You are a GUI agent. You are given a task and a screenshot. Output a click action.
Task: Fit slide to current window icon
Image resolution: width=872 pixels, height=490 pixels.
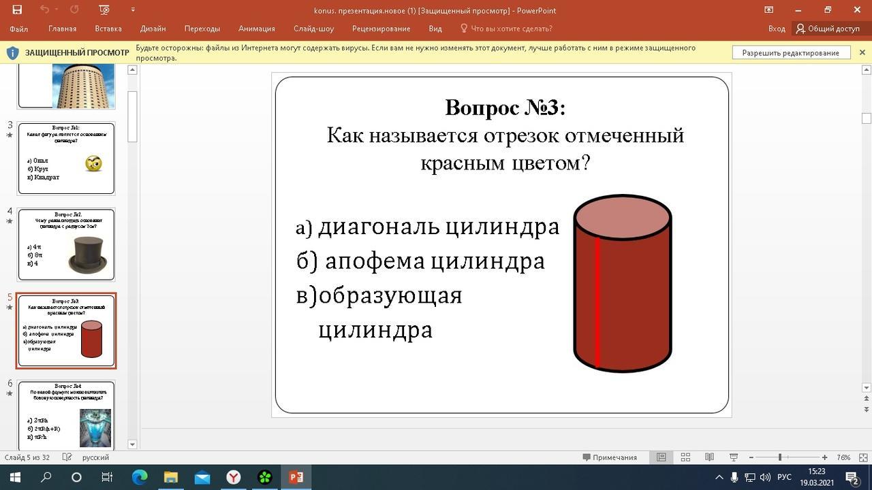pos(863,457)
